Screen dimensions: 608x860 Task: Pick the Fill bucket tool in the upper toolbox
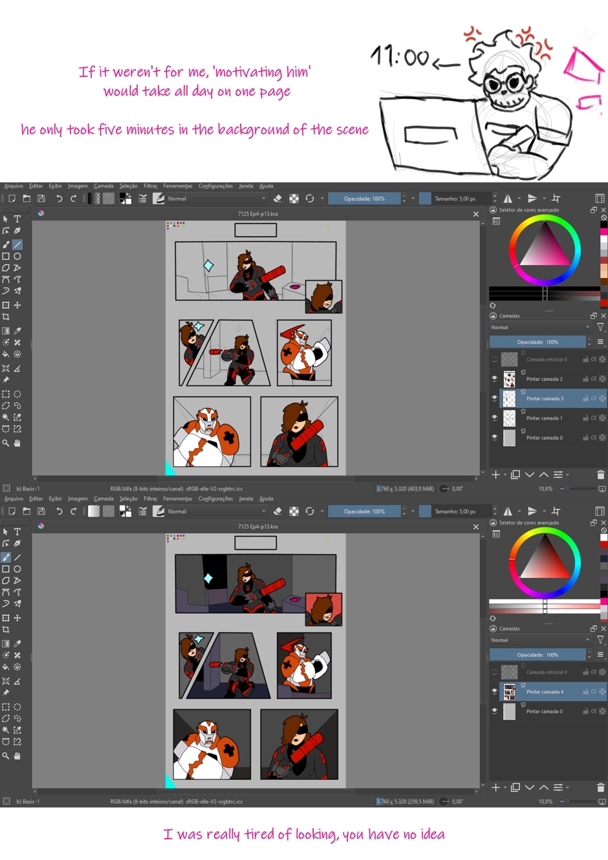pos(6,354)
